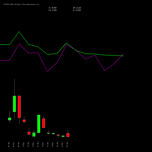Select the thin green 18 May candlestick
Screen dimensions: 152x152
click(x=48, y=133)
